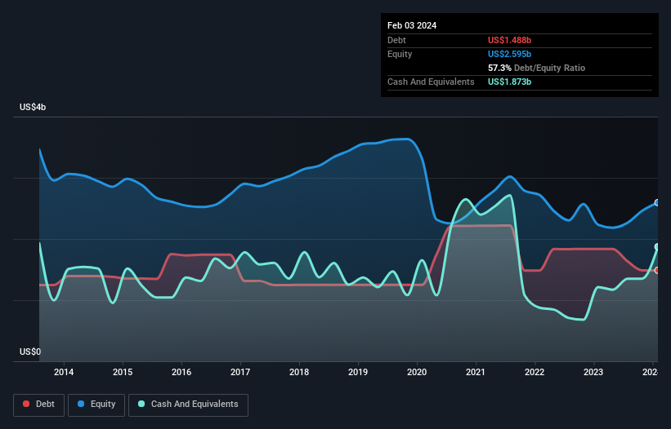The image size is (671, 429).
Task: Click the 57.3% Debt/Equity Ratio text
Action: (536, 68)
